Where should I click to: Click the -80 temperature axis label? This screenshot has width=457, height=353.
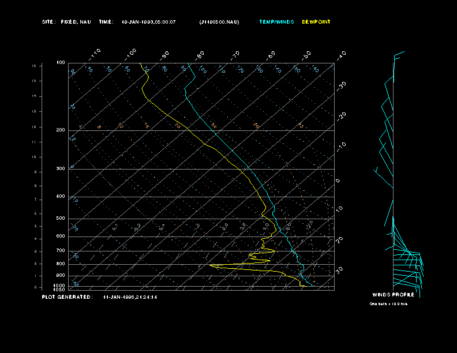tap(200, 55)
